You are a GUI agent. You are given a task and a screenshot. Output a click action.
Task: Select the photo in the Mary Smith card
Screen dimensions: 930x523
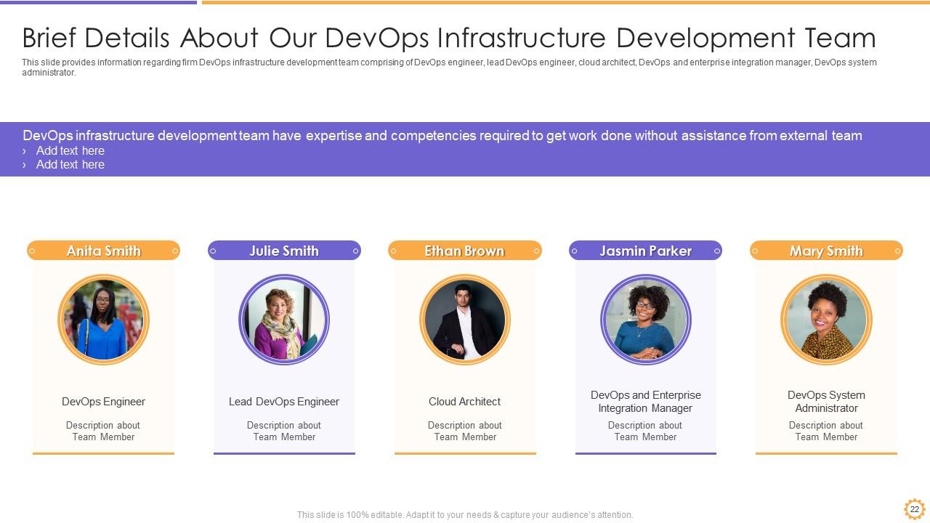coord(826,320)
